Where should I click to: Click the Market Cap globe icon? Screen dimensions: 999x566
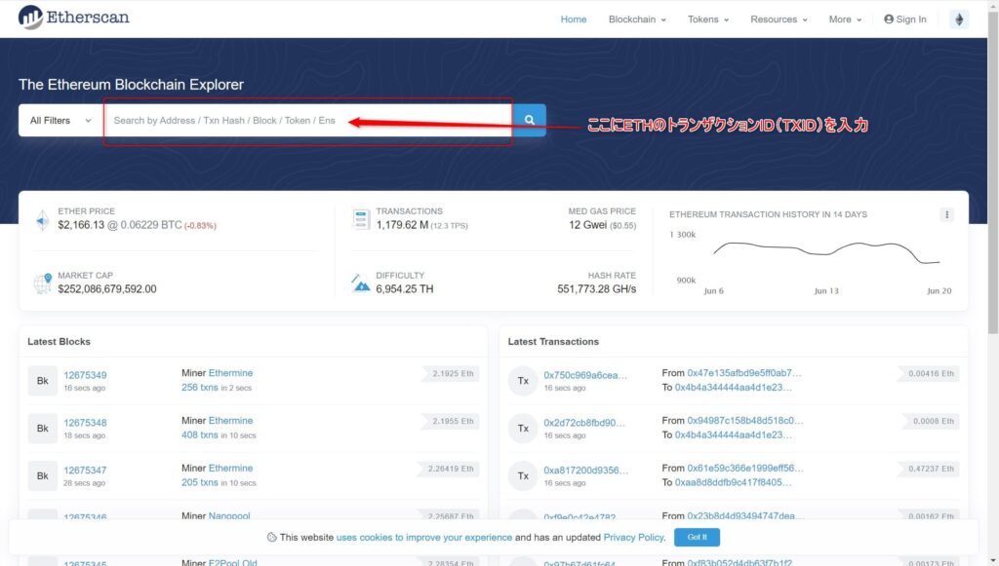click(43, 283)
